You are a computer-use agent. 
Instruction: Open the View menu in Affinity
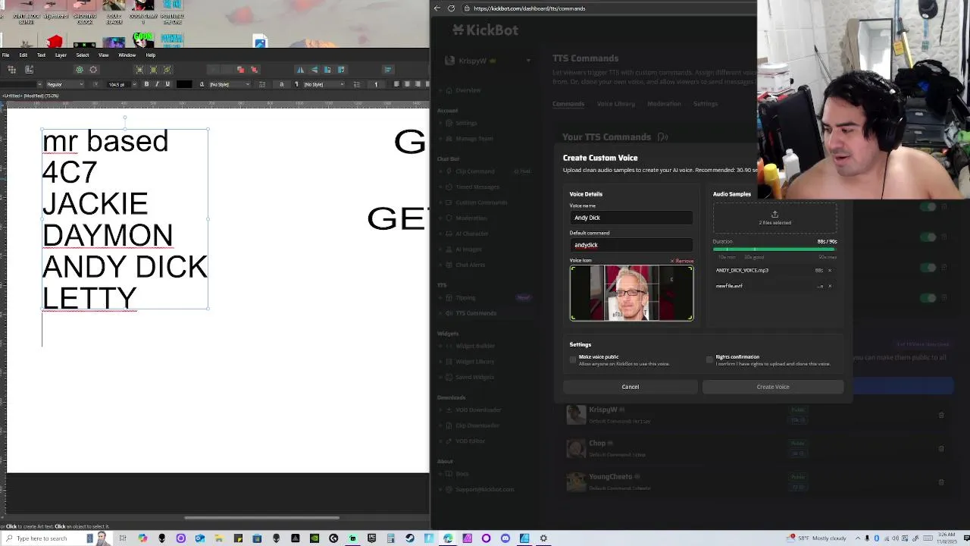104,55
